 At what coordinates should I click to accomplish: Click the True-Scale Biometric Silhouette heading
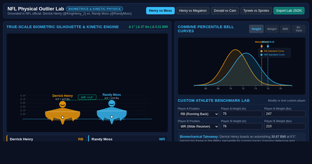(x=63, y=27)
